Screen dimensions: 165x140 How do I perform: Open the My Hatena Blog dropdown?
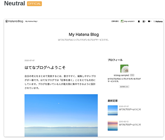(x=31, y=21)
